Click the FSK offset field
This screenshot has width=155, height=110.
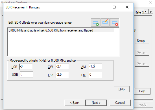point(62,75)
